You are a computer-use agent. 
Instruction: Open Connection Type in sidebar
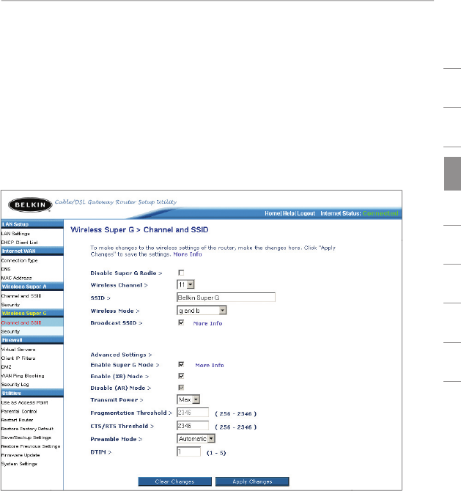click(19, 261)
